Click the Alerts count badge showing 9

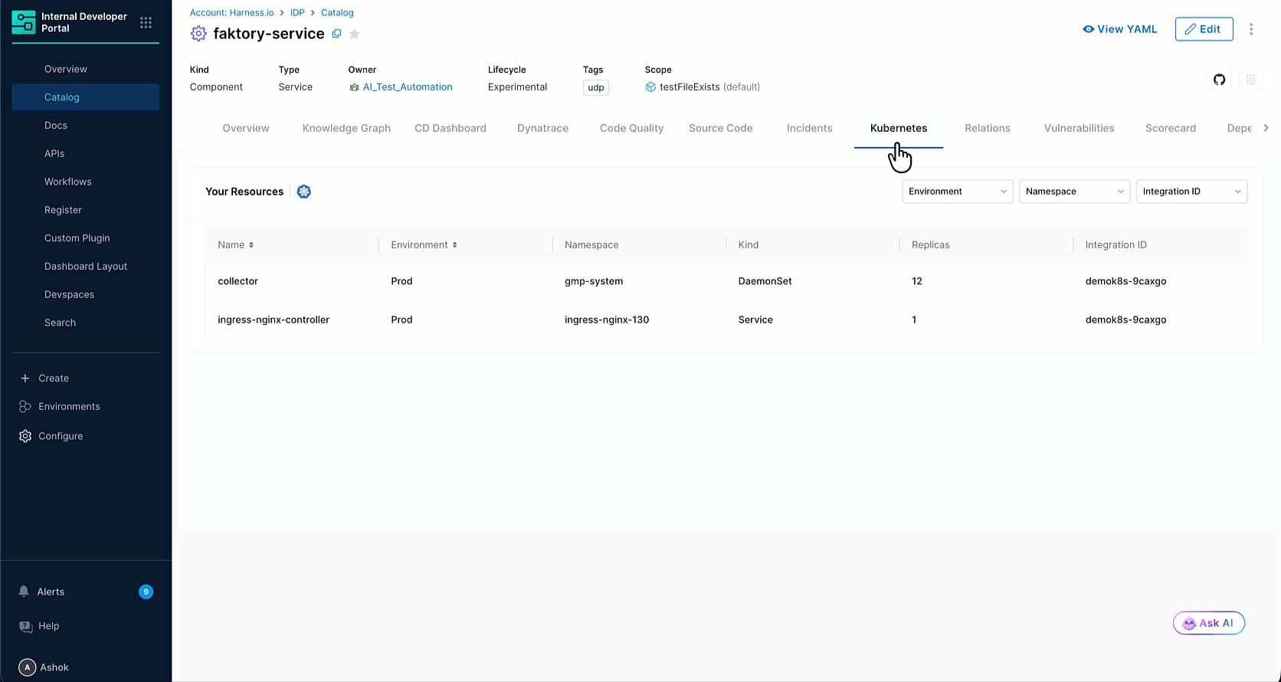(146, 592)
